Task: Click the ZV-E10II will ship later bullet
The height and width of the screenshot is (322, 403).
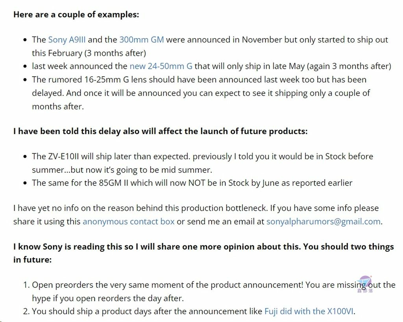Action: [203, 163]
